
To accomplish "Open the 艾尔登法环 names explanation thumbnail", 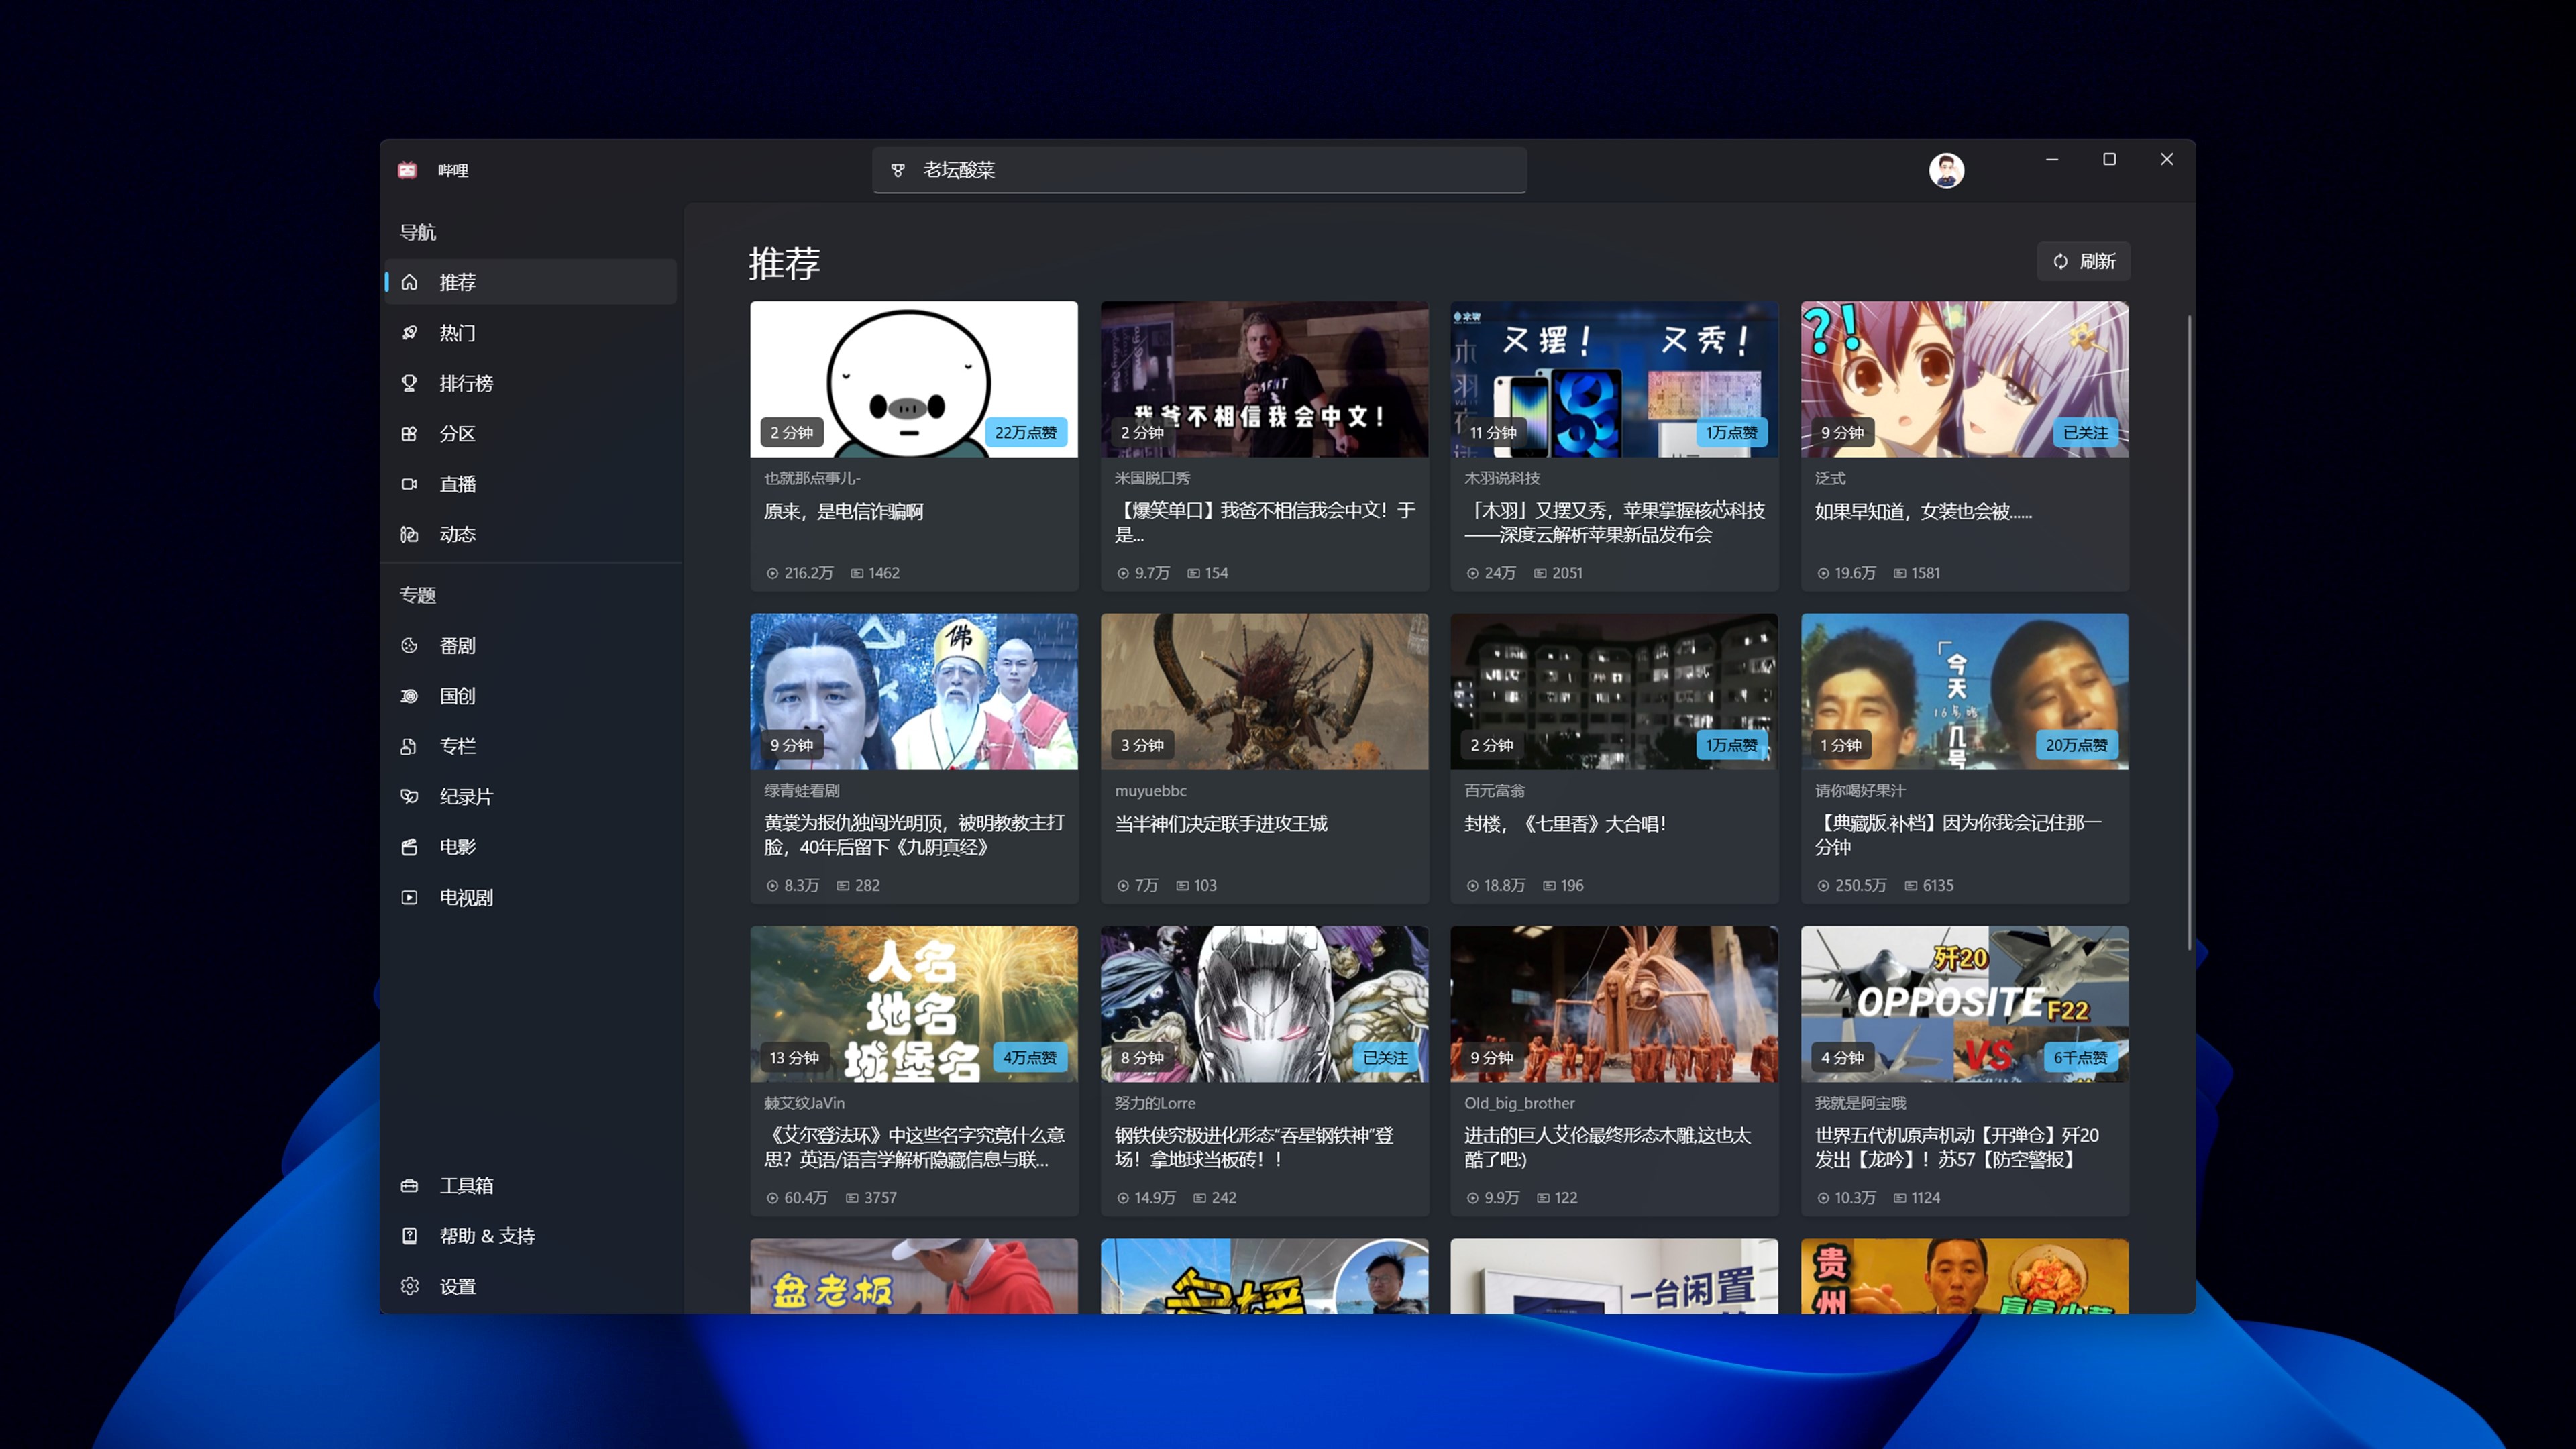I will click(x=914, y=1004).
